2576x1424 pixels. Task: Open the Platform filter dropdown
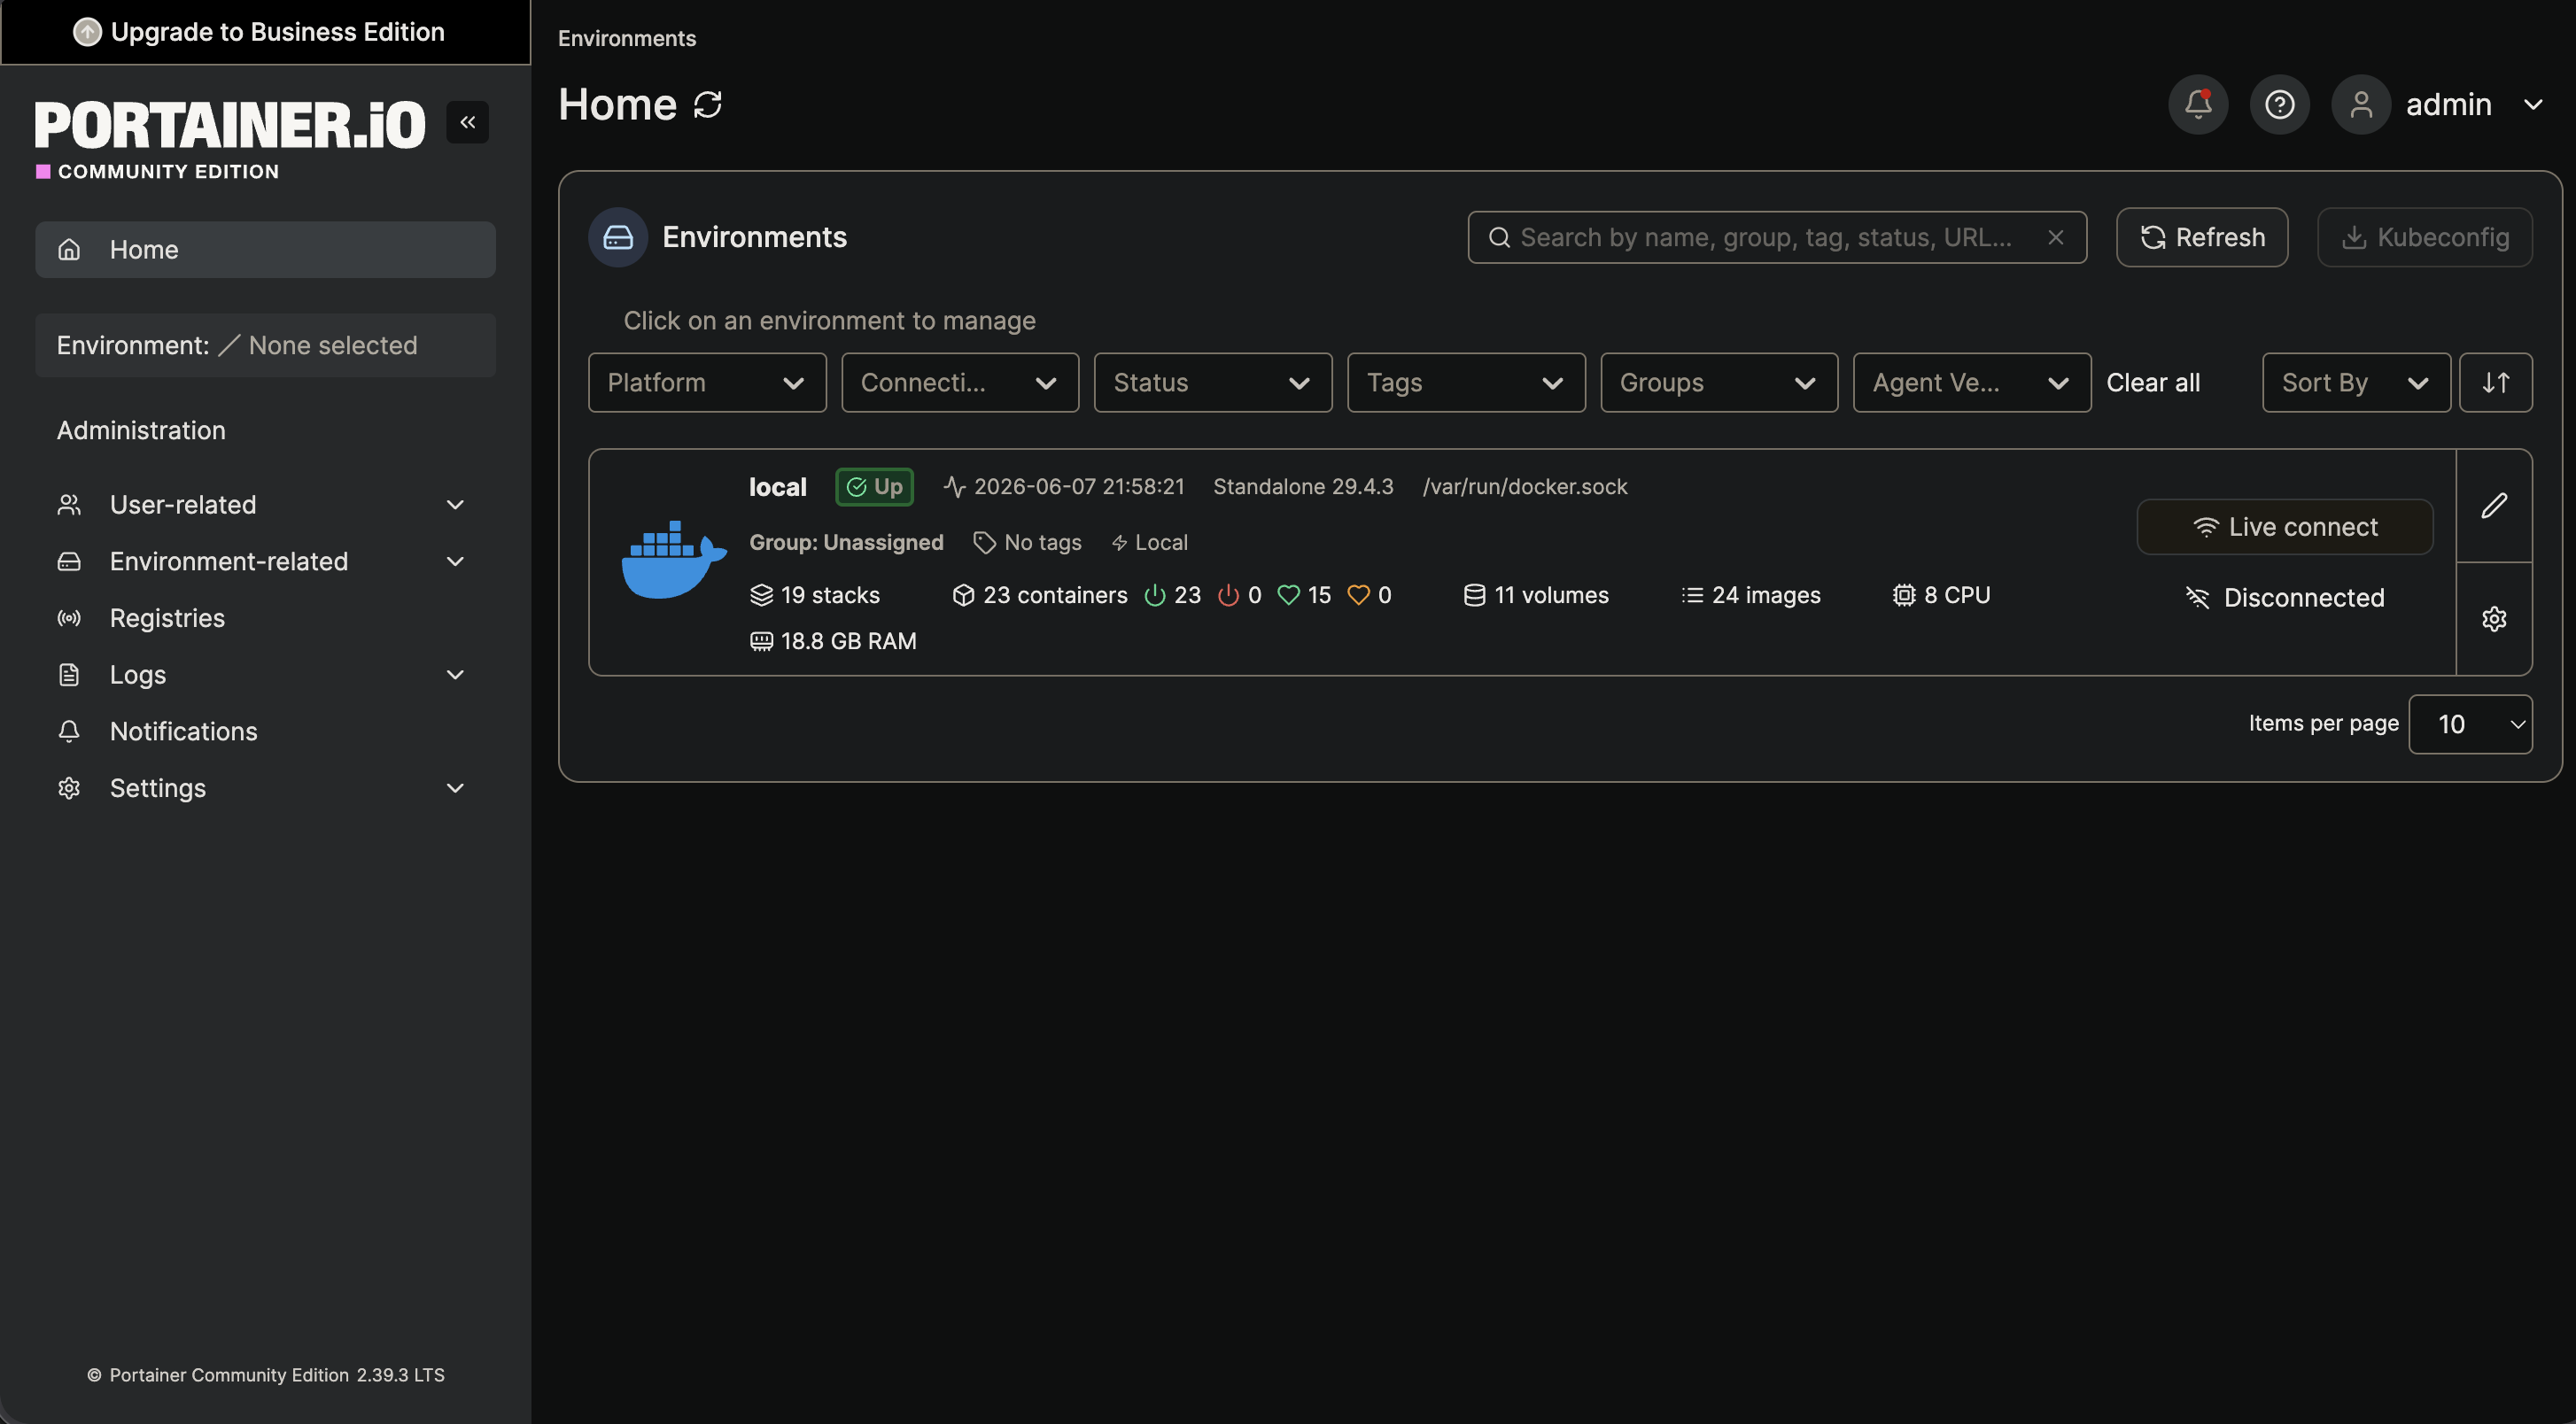click(x=707, y=382)
